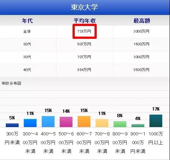
Task: Click the 4% bar label
Action: 138,118
